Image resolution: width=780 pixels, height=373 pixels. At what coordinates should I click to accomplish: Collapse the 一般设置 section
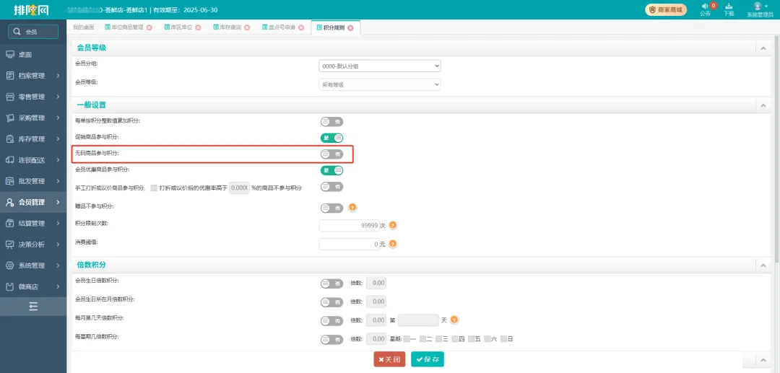tap(761, 105)
